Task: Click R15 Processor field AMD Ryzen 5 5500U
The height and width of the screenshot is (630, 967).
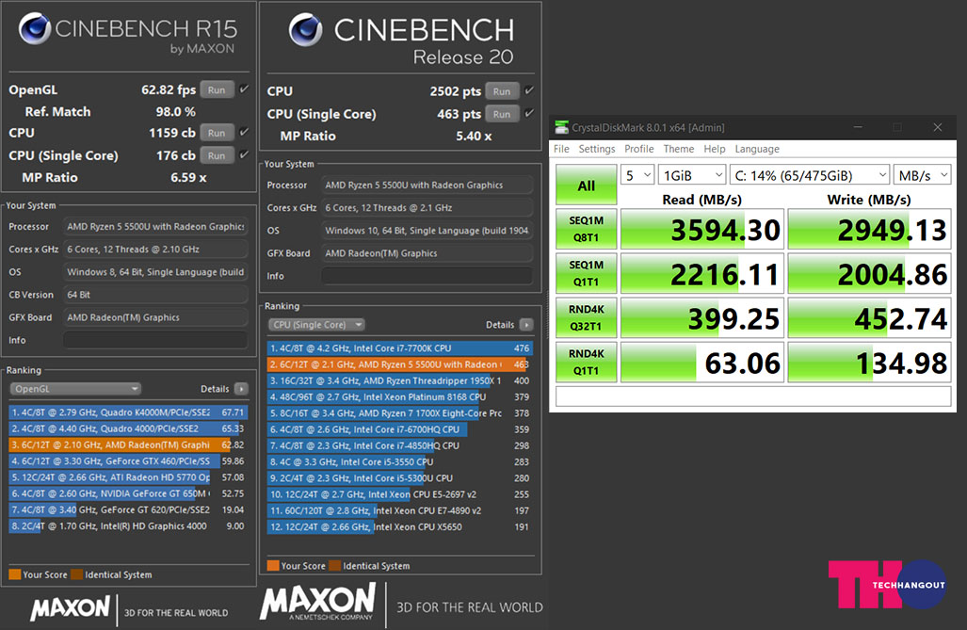Action: point(155,226)
